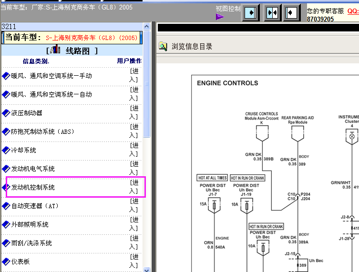Open the 浏览信息目录 magnifier folder icon
The height and width of the screenshot is (272, 359).
[163, 46]
